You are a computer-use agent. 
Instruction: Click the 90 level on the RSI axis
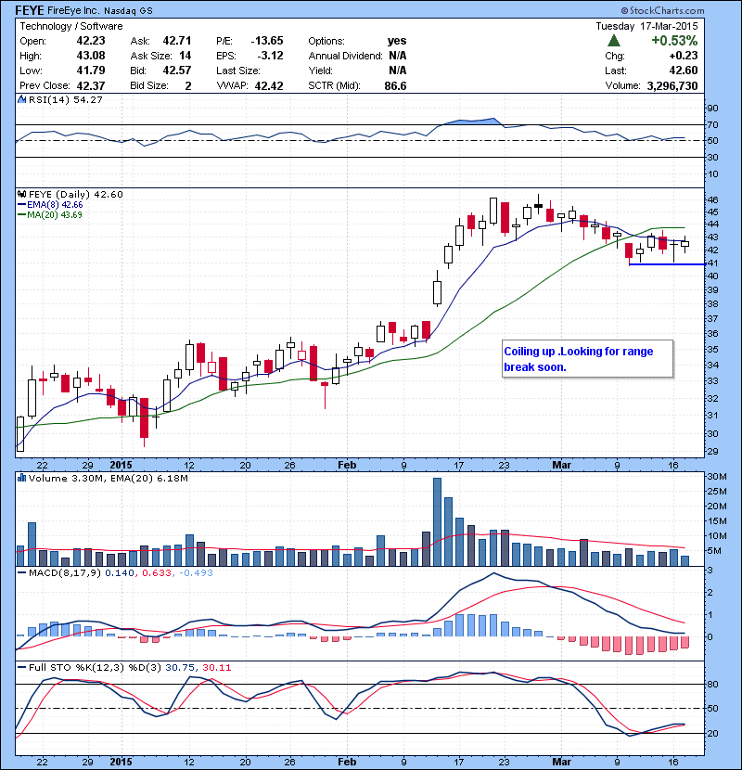[x=712, y=108]
